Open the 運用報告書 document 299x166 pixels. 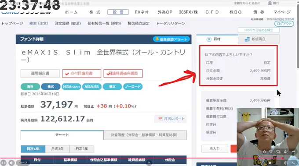(x=40, y=74)
